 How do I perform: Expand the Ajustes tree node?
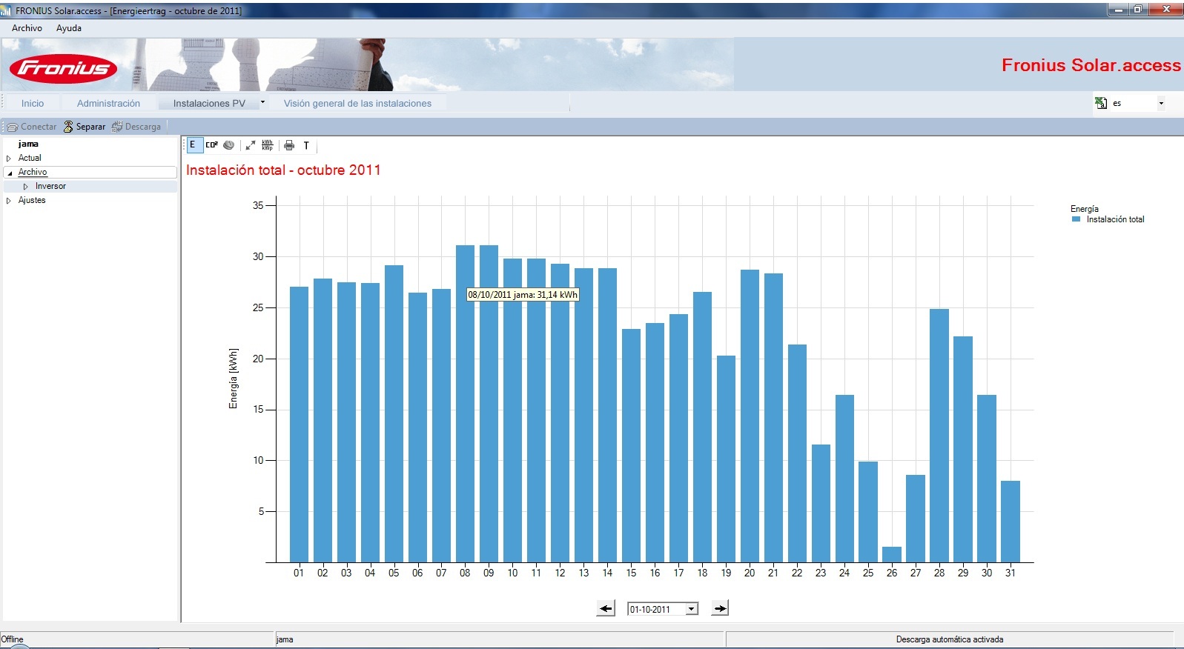(8, 201)
